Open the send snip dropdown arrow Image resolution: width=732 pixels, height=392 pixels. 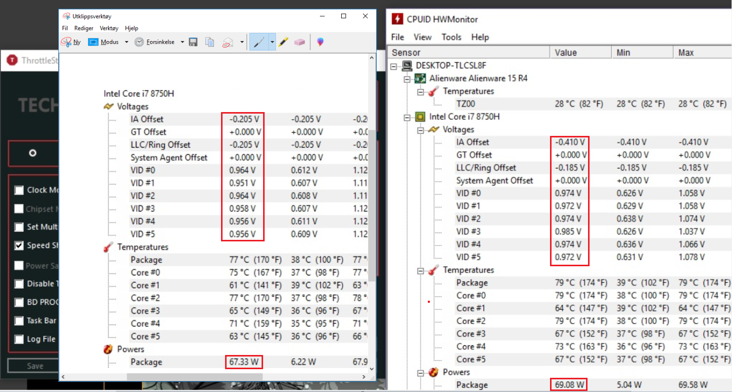point(242,42)
